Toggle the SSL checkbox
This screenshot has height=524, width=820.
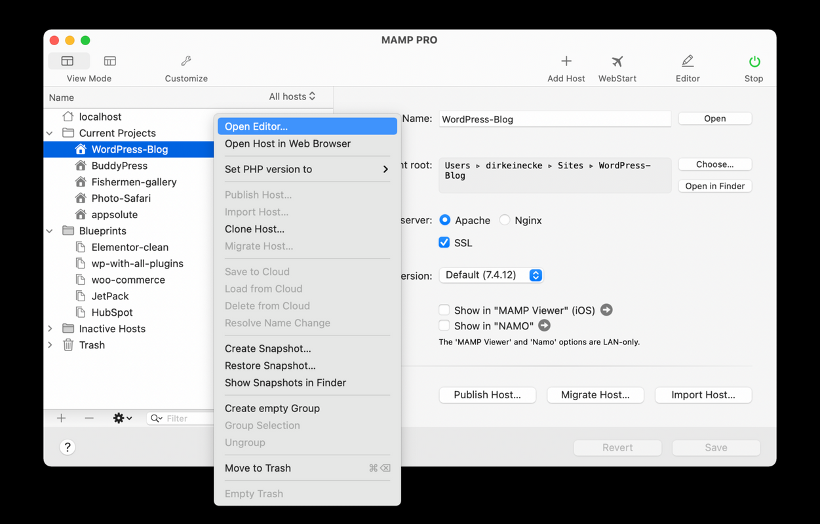[x=444, y=242]
